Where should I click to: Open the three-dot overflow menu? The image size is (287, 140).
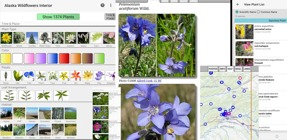(111, 5)
